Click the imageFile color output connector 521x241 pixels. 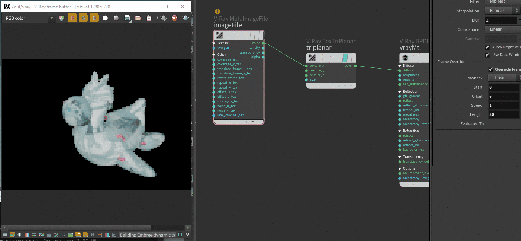pyautogui.click(x=263, y=43)
